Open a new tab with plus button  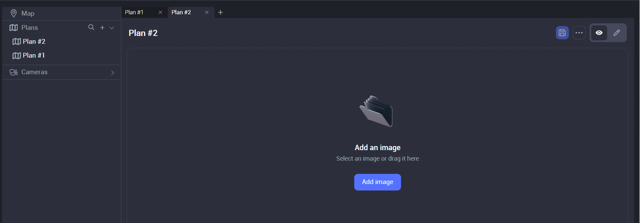[220, 13]
